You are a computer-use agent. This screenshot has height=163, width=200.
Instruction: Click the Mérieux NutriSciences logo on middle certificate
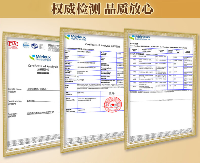click(75, 38)
